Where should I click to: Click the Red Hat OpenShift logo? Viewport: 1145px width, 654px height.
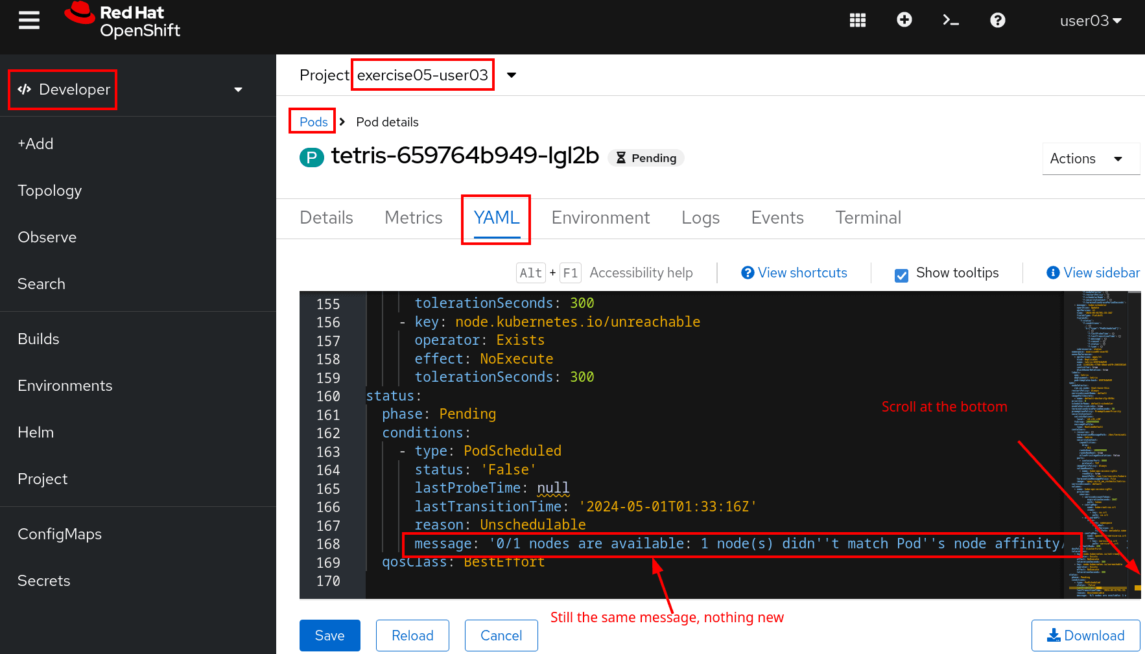coord(123,21)
